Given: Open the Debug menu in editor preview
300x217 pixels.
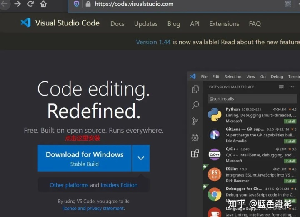Looking at the screenshot, I should coord(277,77).
